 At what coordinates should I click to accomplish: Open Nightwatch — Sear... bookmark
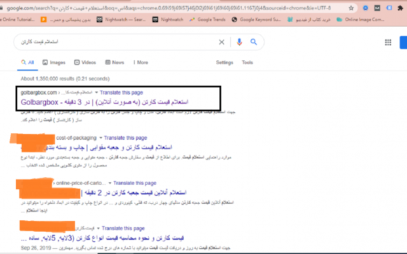pyautogui.click(x=121, y=20)
